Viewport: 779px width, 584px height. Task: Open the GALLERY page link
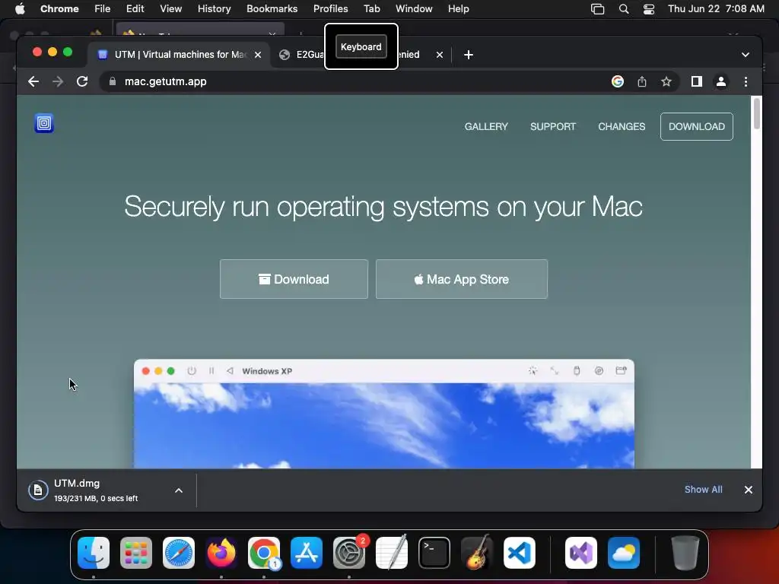[x=486, y=127]
